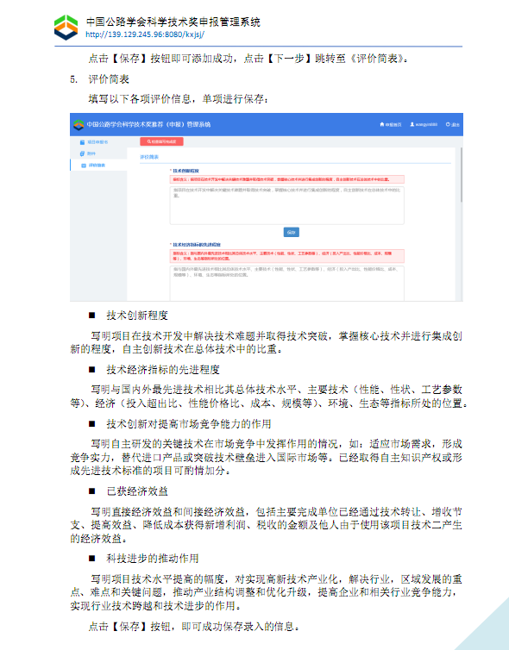Click the 退出 logout power icon
509x650 pixels.
tap(448, 124)
